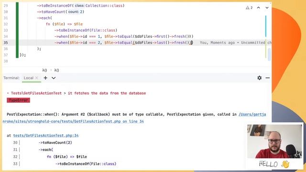The height and width of the screenshot is (172, 306).
Task: Close the Local terminal tab
Action: 37,78
